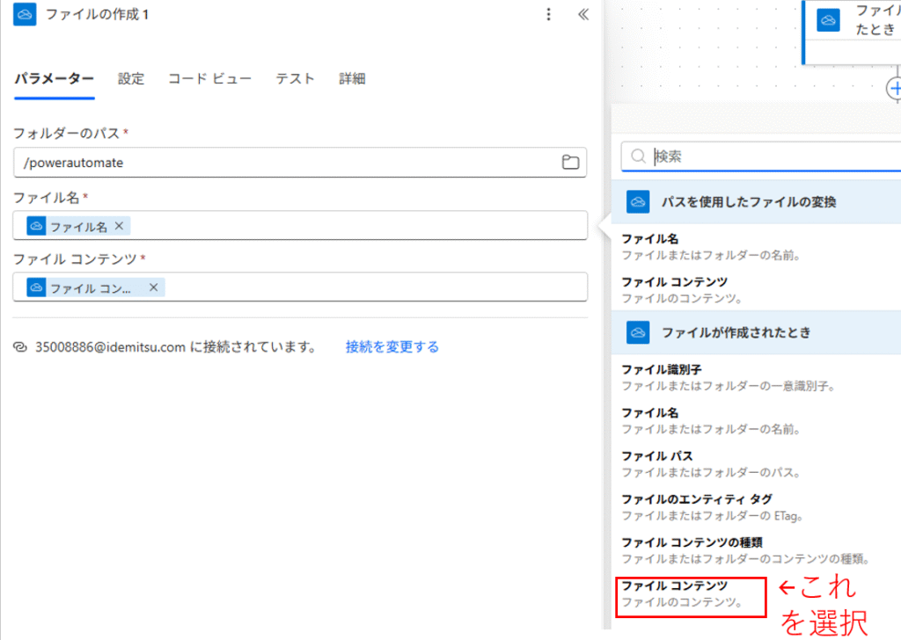
Task: Click the 接続を変更する link
Action: (392, 347)
